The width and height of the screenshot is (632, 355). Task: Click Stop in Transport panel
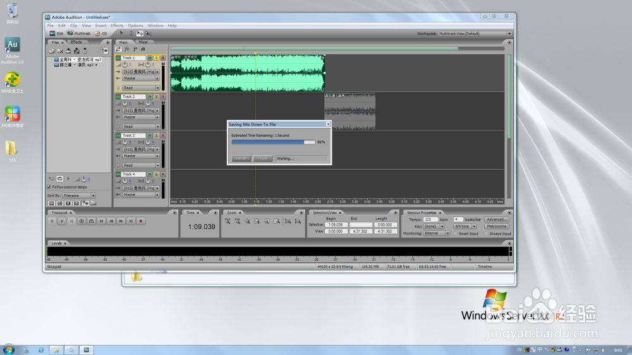click(x=52, y=221)
